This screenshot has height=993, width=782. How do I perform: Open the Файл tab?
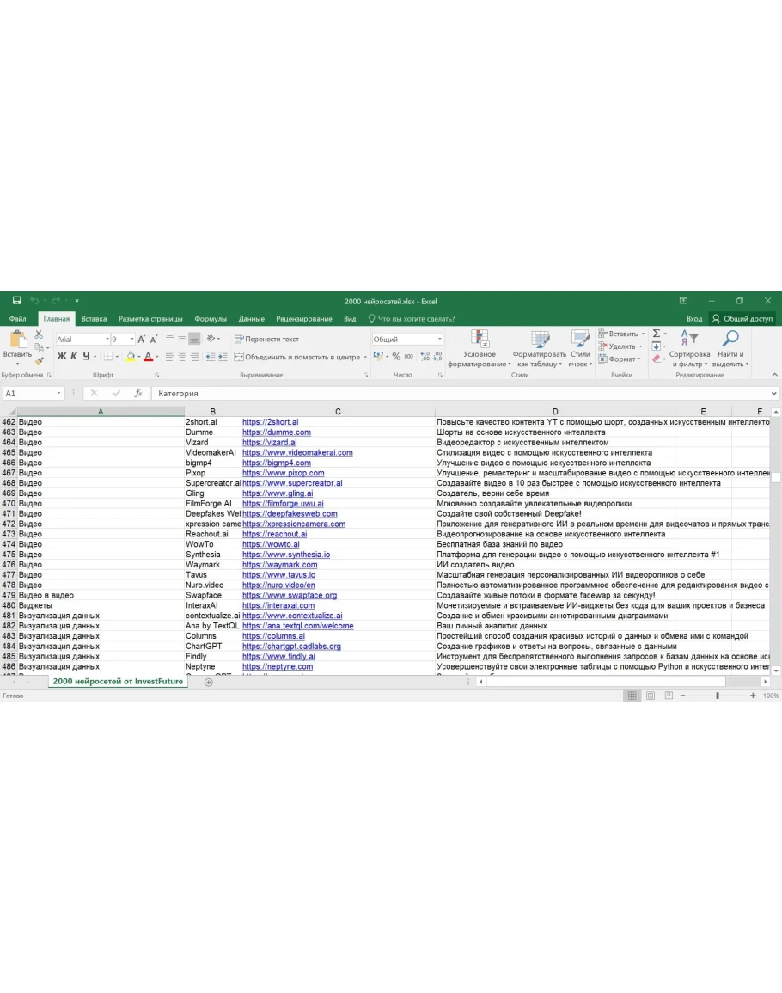pos(18,319)
